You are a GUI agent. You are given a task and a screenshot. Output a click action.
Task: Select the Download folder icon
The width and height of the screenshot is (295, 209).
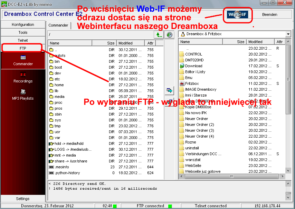click(x=182, y=66)
